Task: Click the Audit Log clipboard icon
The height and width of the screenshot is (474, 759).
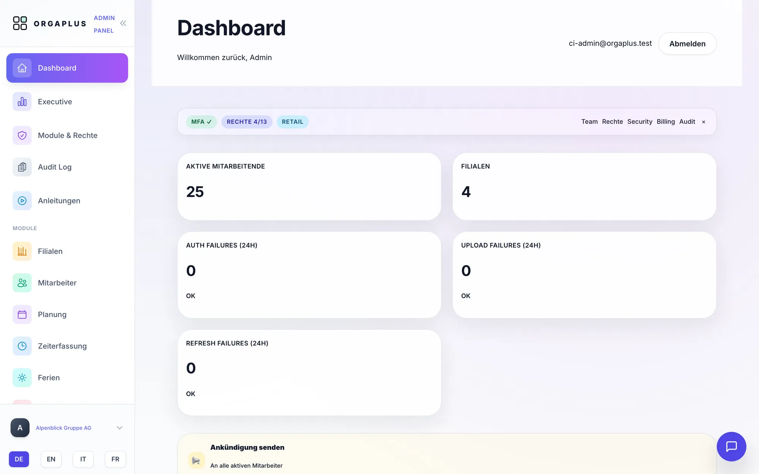Action: pos(22,167)
